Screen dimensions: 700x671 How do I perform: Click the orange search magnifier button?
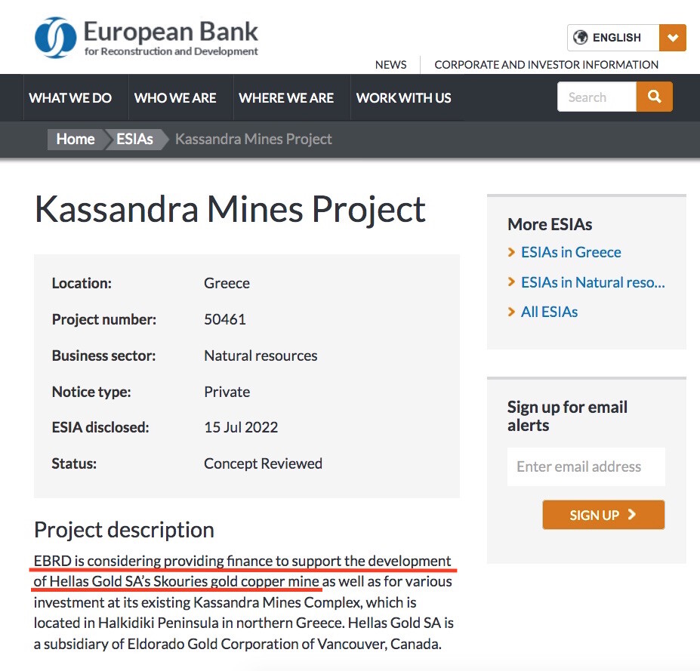(654, 97)
